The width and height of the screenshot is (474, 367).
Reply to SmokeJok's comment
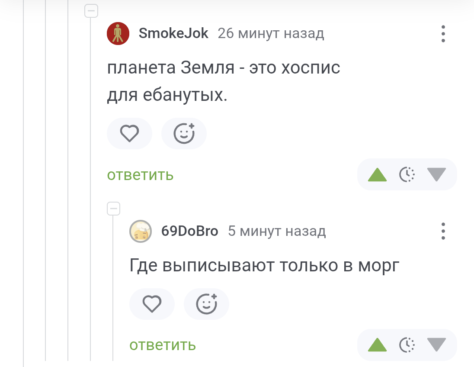140,175
